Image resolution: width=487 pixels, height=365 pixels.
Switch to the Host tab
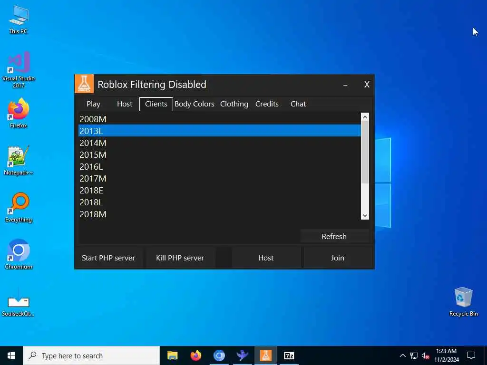(x=125, y=104)
